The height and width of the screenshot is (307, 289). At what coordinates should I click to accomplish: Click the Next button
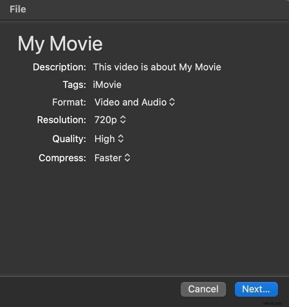(256, 289)
